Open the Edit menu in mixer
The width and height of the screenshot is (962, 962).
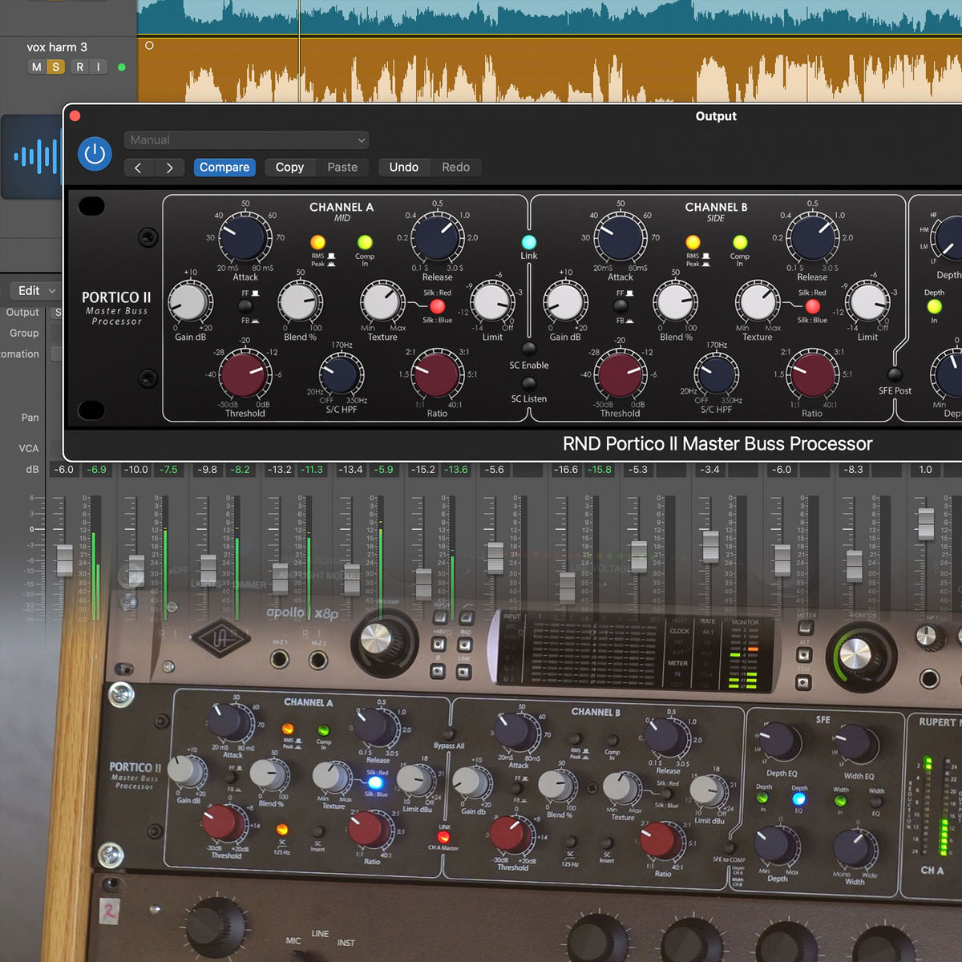(36, 290)
